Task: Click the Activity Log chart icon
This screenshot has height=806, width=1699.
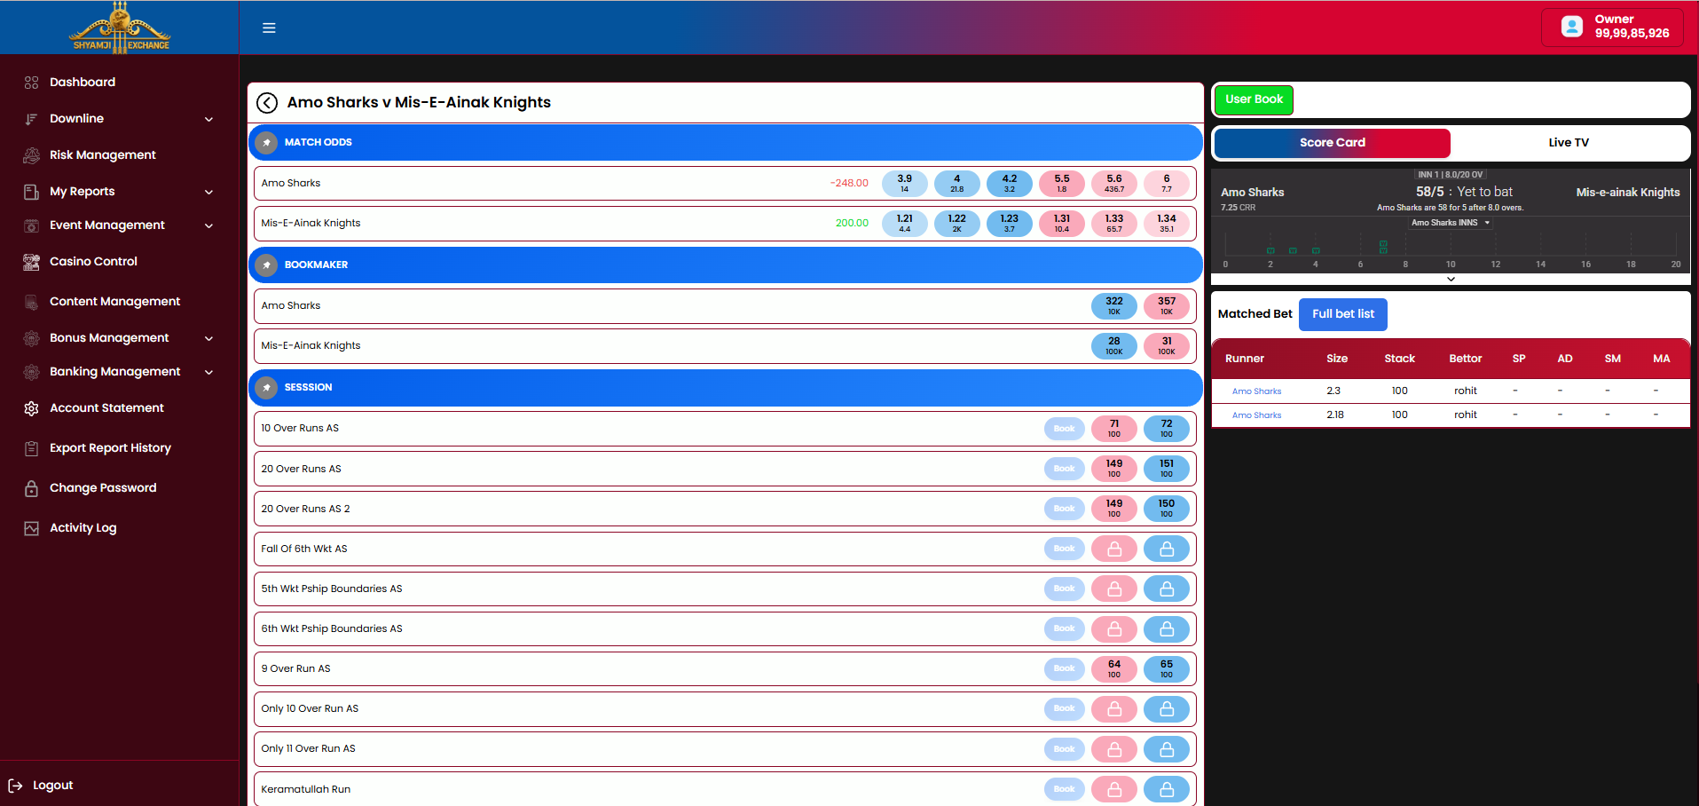Action: [x=31, y=528]
